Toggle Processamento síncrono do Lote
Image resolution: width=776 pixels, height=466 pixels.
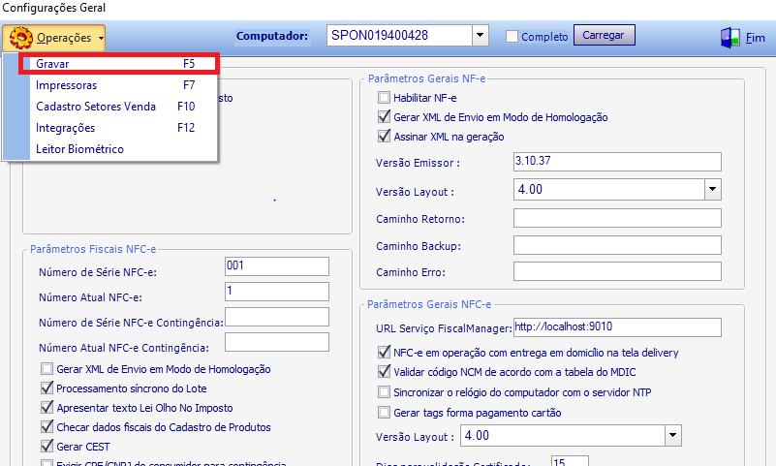47,388
